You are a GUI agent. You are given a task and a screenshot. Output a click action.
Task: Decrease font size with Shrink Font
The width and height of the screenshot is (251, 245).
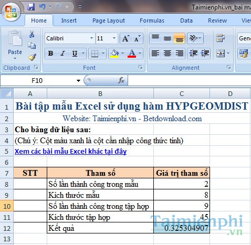[x=137, y=38]
